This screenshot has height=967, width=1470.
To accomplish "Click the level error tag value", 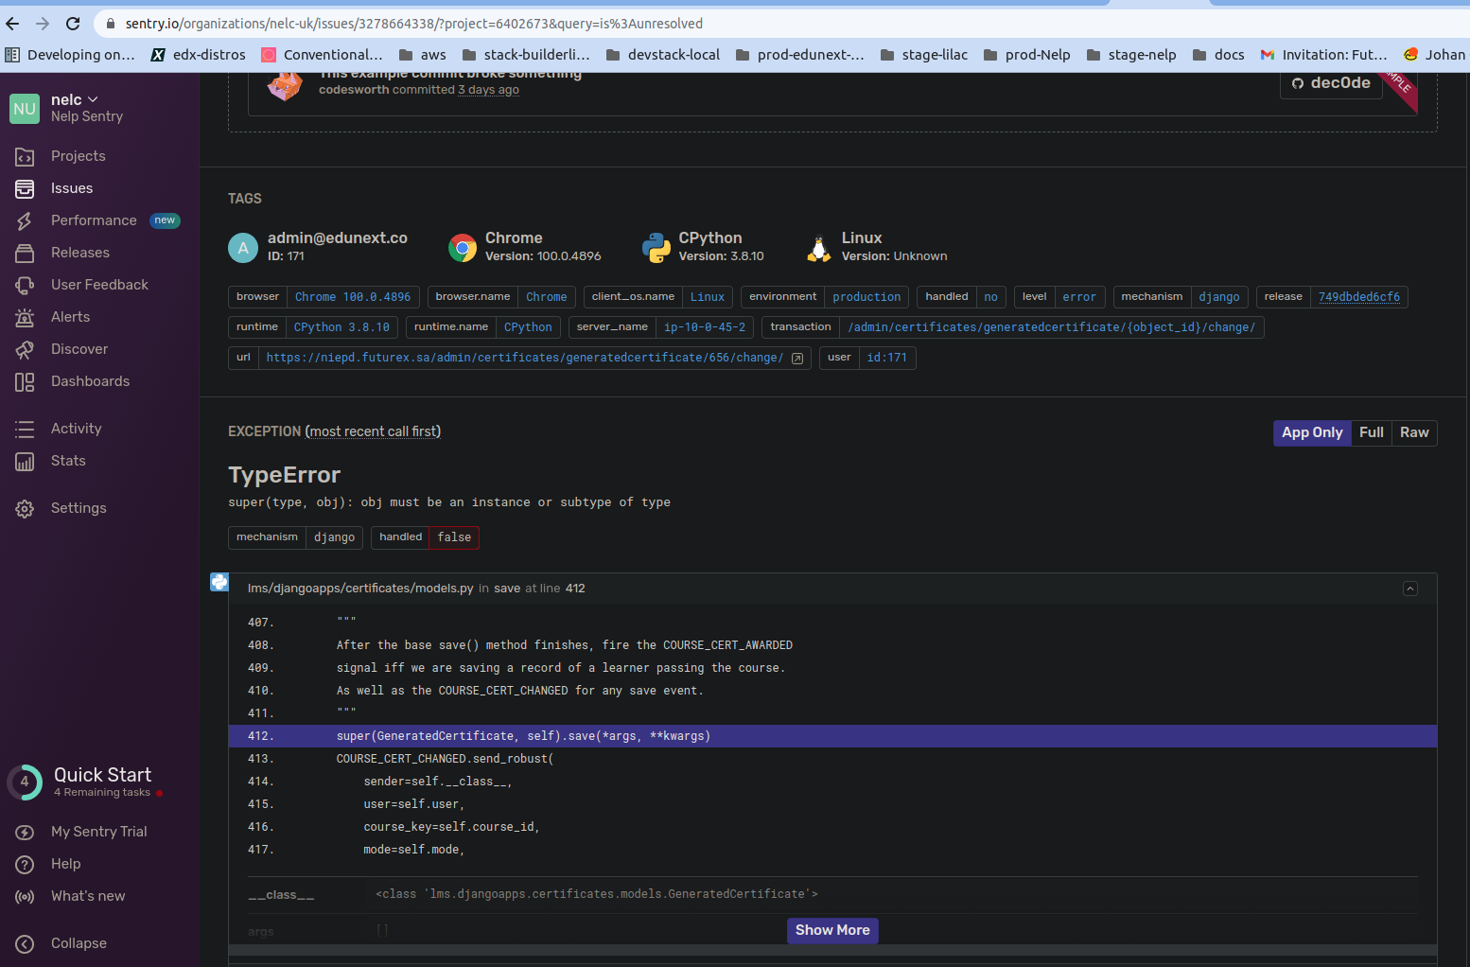I will click(1079, 297).
